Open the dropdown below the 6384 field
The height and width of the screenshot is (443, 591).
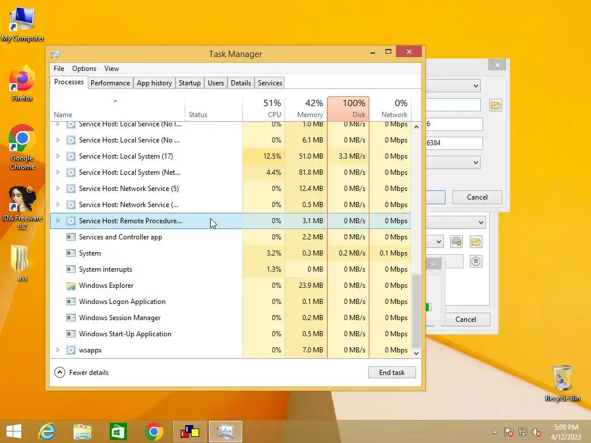(x=476, y=162)
